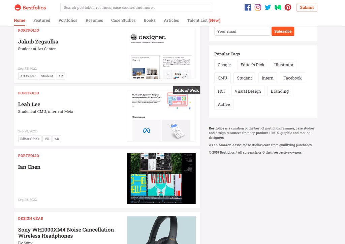Open the Pinterest social icon
Screen dimensions: 345x244
click(288, 7)
